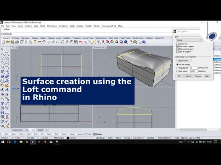The height and width of the screenshot is (165, 221).
Task: Click the Zoom Extents icon
Action: [62, 42]
